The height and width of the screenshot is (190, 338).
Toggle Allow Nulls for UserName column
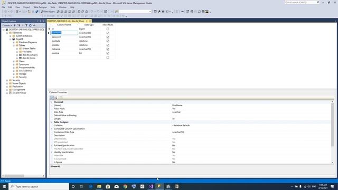(108, 33)
